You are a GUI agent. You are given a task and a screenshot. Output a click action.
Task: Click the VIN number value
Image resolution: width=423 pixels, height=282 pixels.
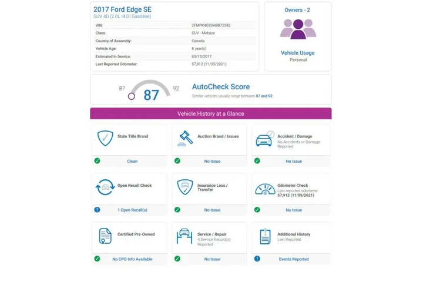211,25
